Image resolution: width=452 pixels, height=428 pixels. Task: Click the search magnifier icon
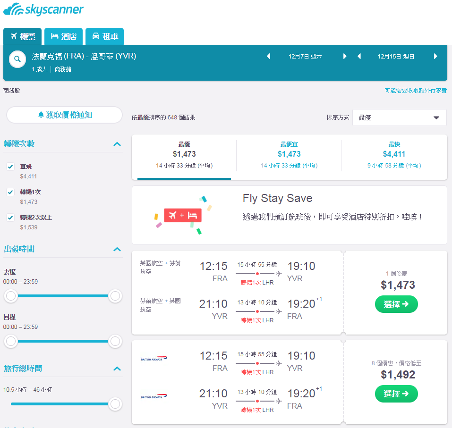tap(17, 59)
